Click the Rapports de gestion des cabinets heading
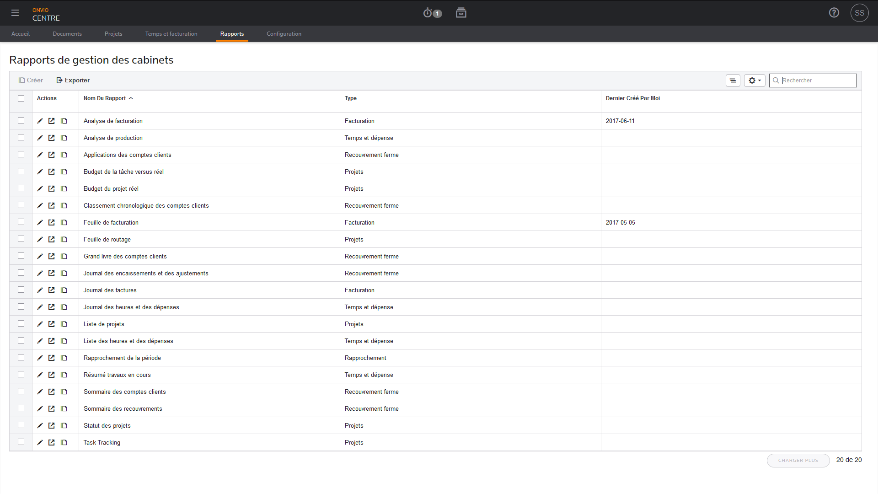Image resolution: width=878 pixels, height=494 pixels. pos(91,60)
